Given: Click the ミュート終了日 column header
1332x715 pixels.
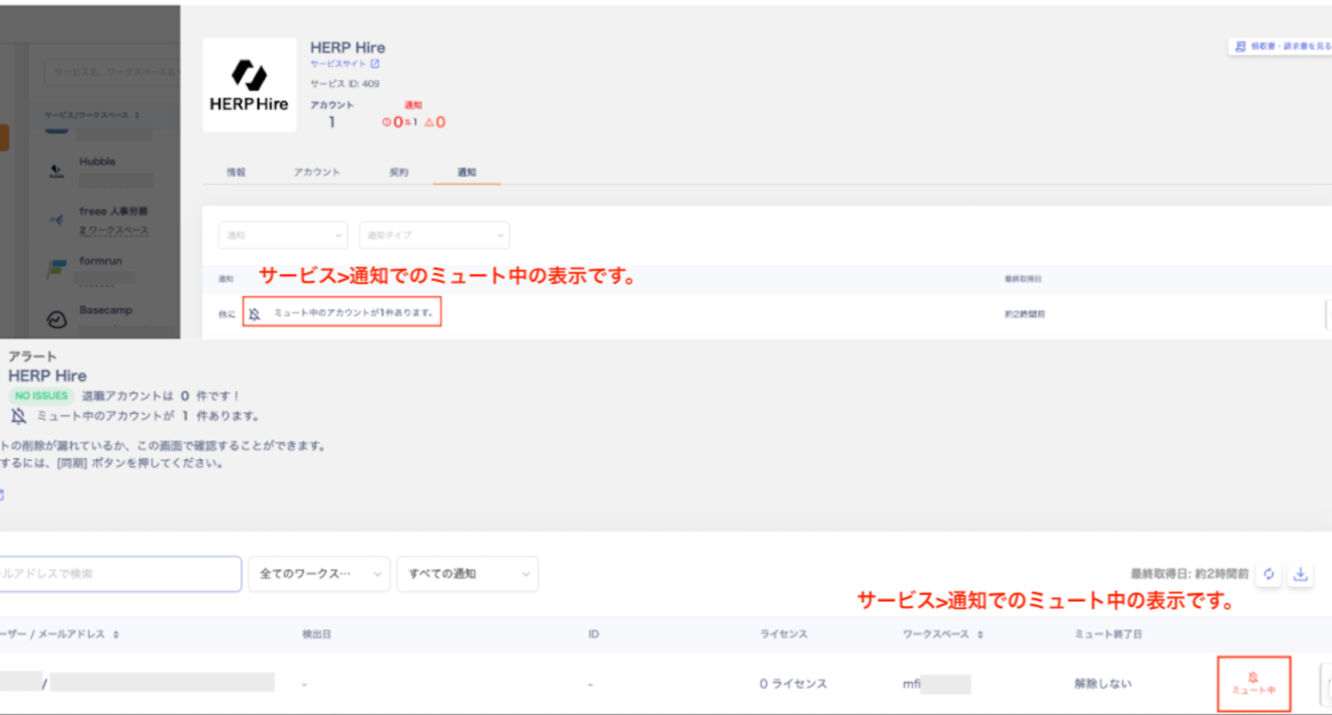Looking at the screenshot, I should 1108,635.
